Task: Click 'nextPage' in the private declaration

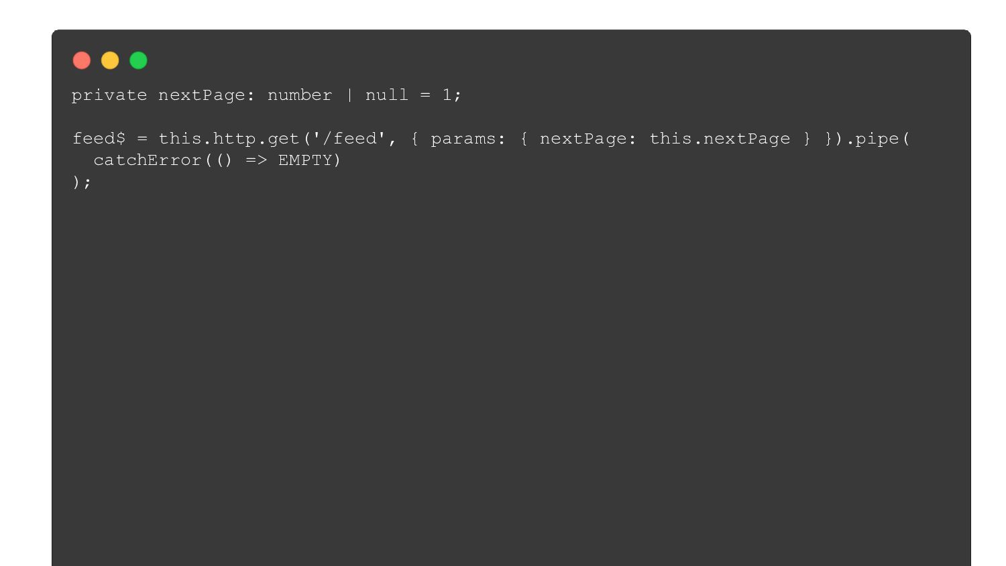Action: pos(202,95)
